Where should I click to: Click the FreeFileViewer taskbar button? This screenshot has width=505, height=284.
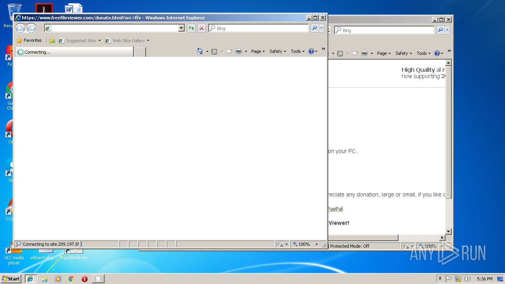point(98,279)
